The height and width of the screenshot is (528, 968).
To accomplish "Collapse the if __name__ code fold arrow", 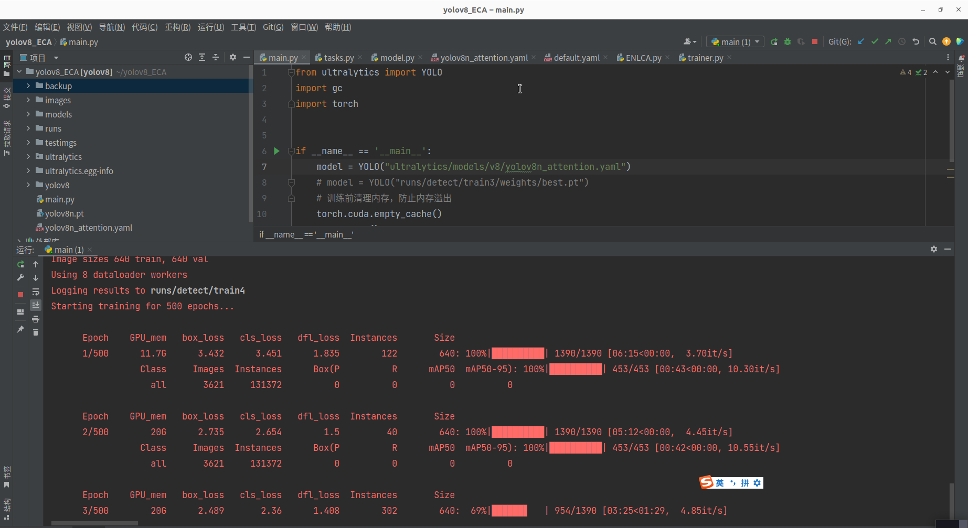I will 291,150.
